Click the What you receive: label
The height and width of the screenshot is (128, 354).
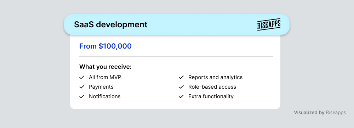click(105, 67)
